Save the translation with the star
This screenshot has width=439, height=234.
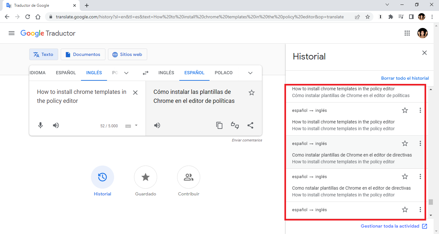(x=252, y=93)
